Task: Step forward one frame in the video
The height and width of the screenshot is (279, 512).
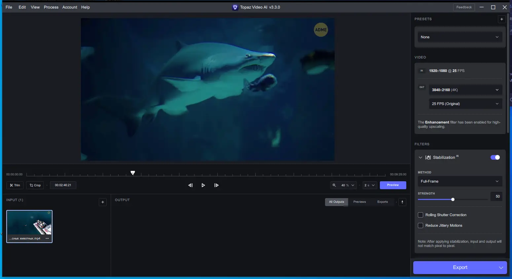Action: [216, 185]
